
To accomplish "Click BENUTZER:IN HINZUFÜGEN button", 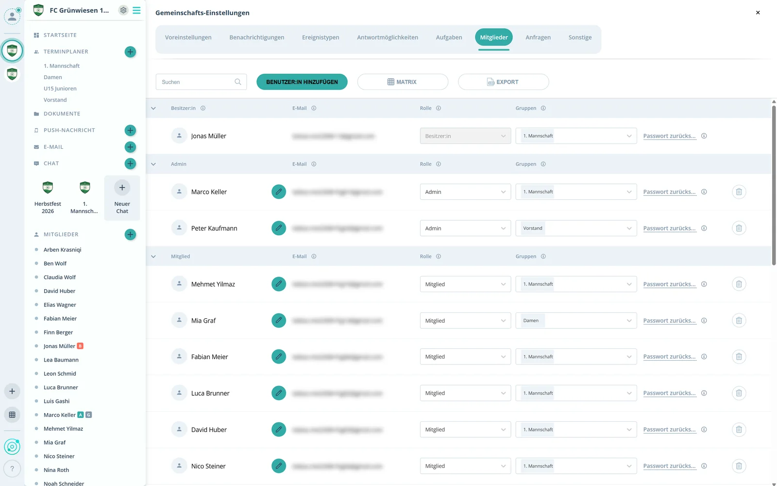I will [x=302, y=82].
